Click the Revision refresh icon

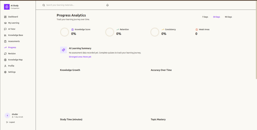[x=5, y=54]
